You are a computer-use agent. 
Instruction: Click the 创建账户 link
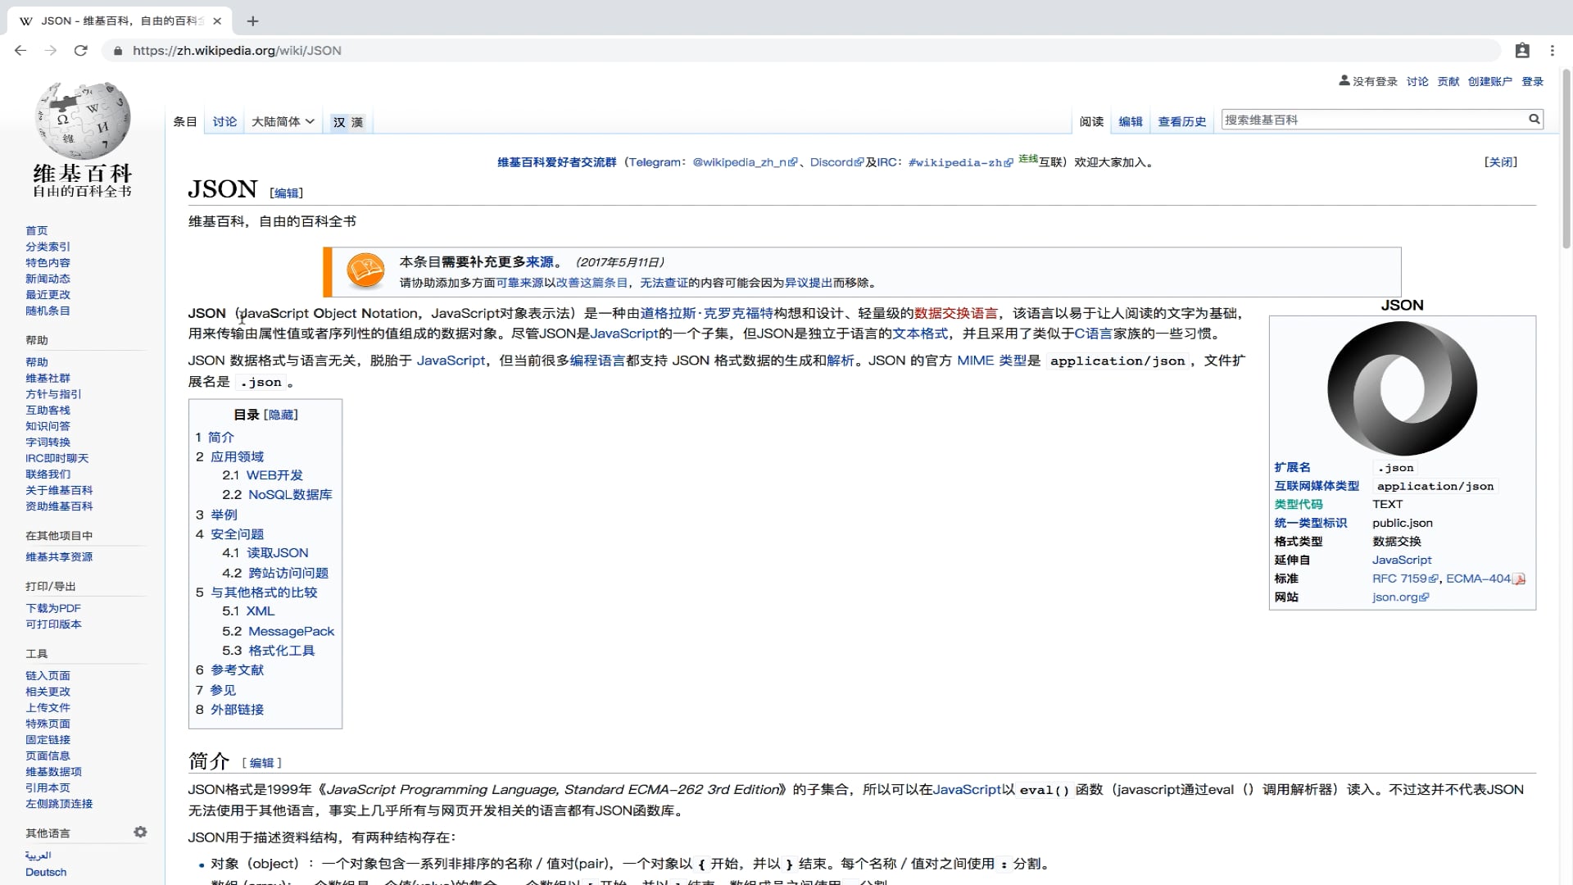1490,81
